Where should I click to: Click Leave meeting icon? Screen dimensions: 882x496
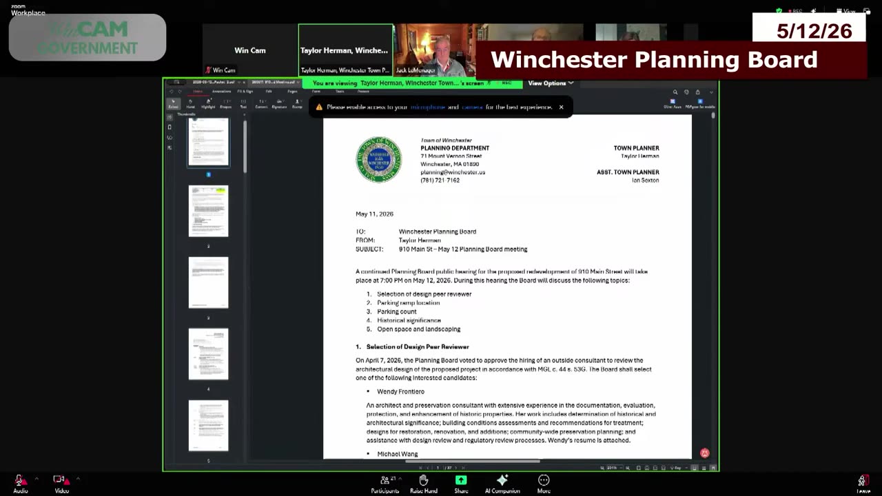863,484
